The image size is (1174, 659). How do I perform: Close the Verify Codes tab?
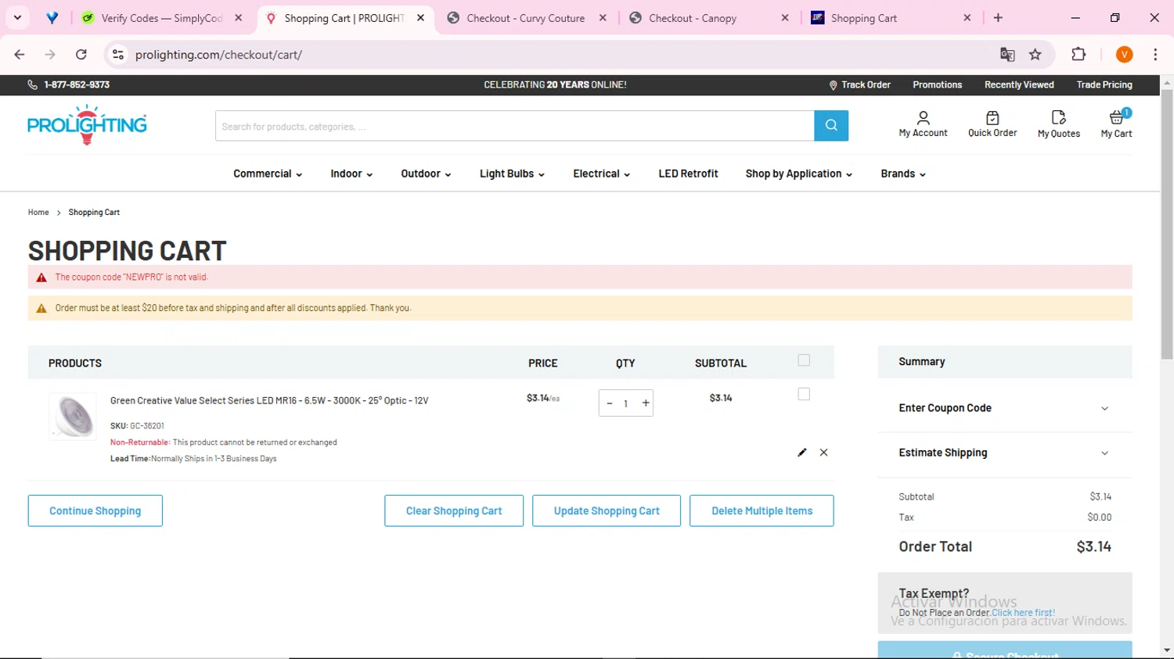[x=239, y=17]
